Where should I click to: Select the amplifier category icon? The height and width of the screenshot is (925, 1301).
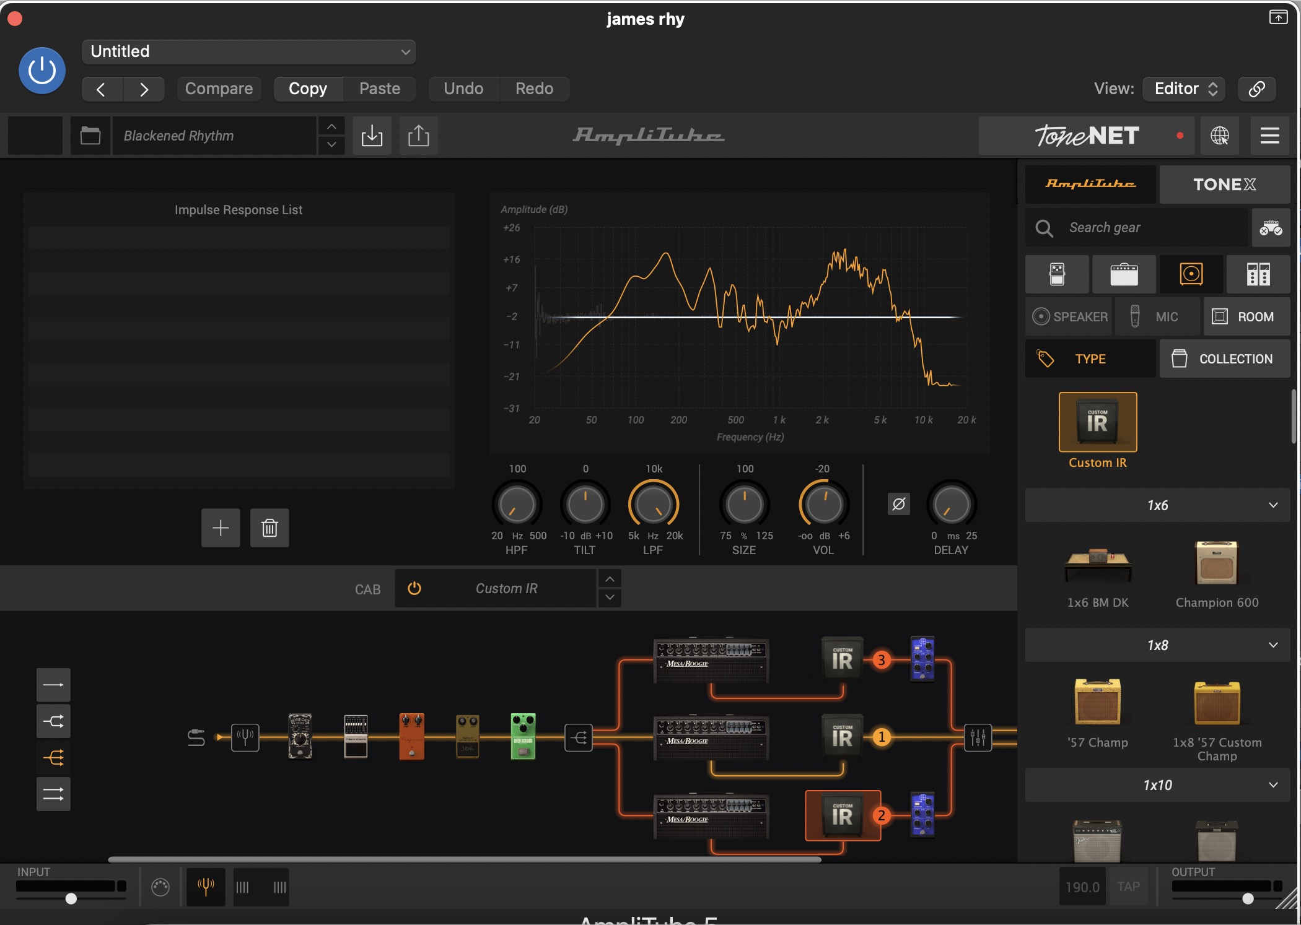tap(1124, 274)
